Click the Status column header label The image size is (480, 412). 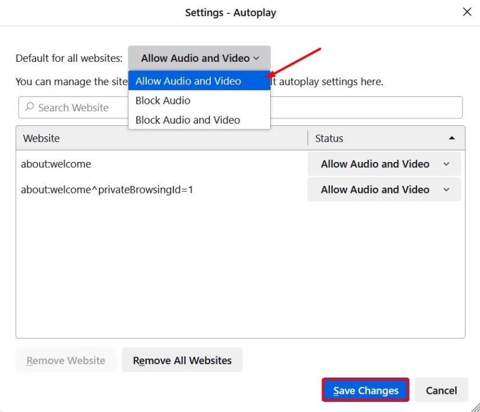(x=329, y=139)
